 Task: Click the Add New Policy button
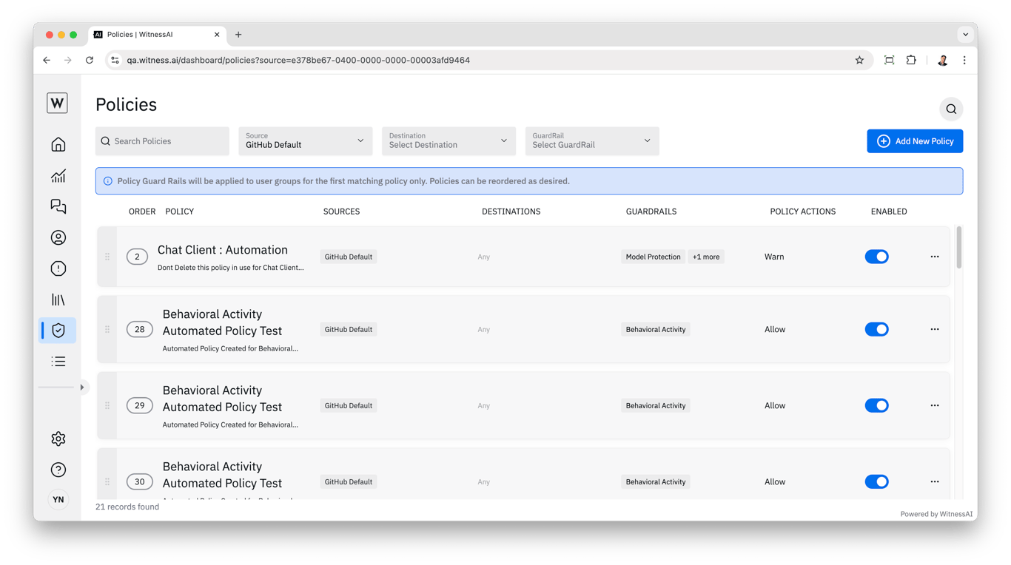tap(915, 141)
